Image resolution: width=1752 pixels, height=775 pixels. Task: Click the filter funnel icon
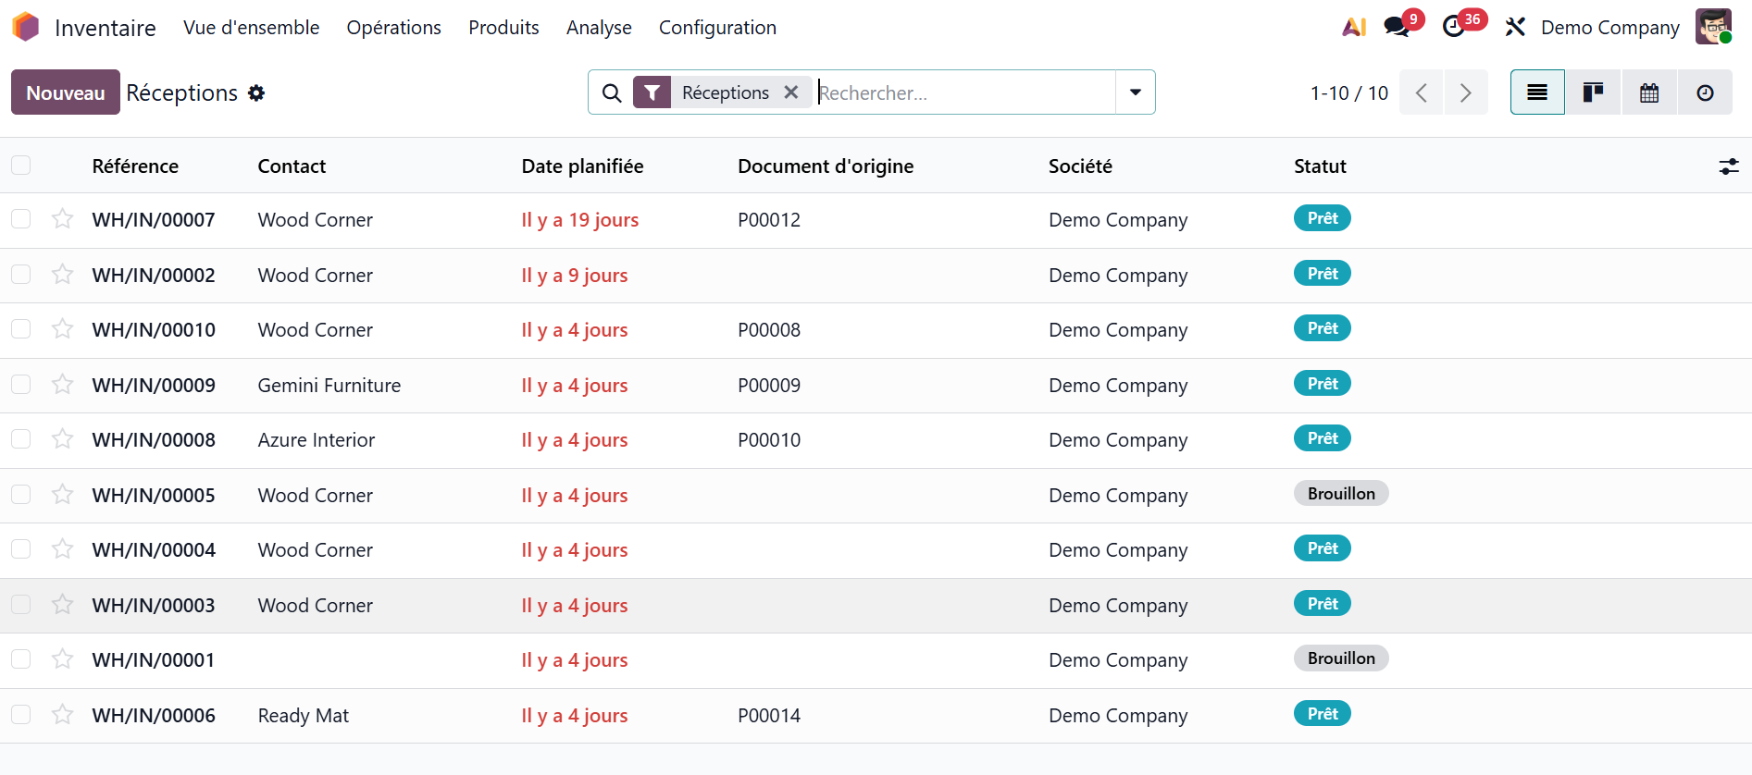point(652,92)
